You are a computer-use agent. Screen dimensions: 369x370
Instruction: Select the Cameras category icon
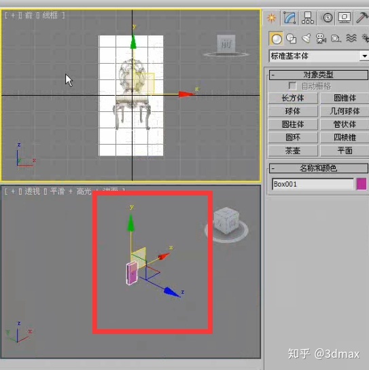click(x=321, y=39)
